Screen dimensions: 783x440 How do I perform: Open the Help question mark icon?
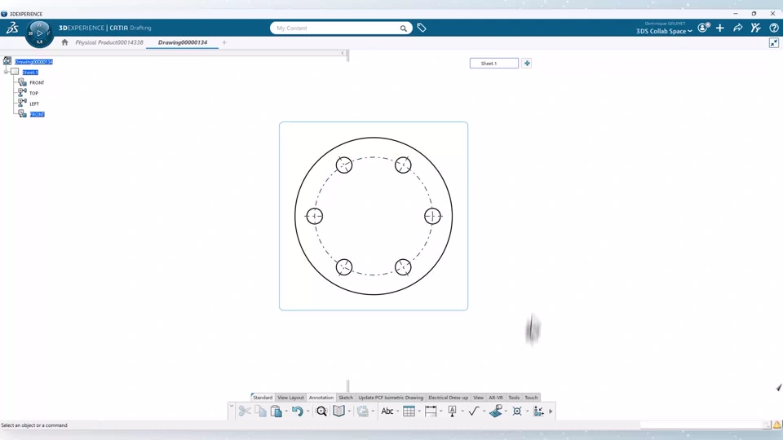click(773, 28)
